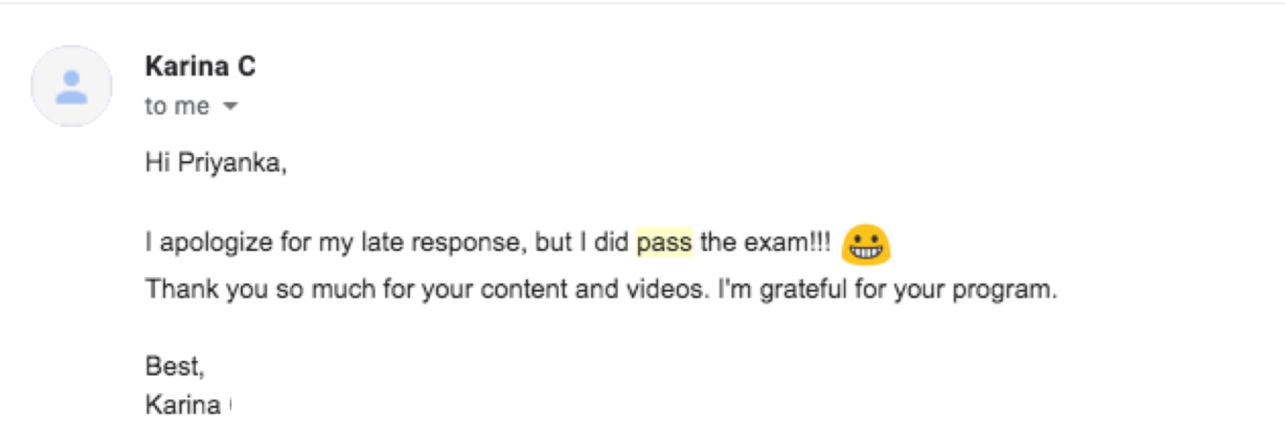Click the yellow highlighted word "pass"
Viewport: 1285px width, 446px height.
(664, 243)
